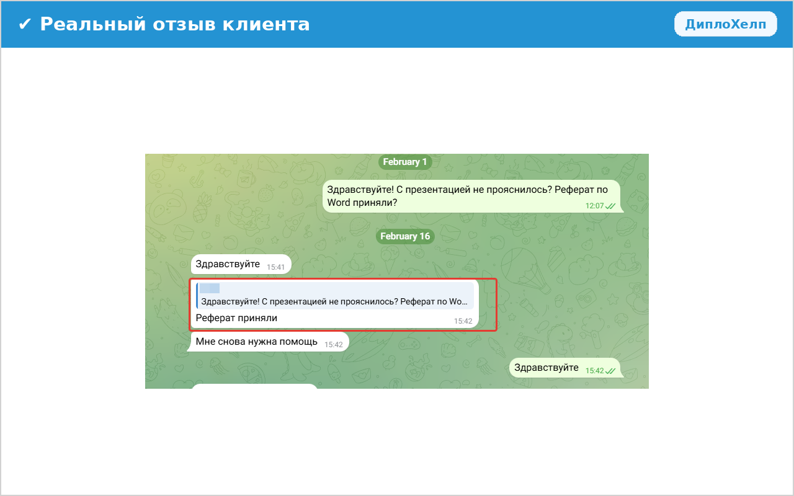Click the checkmark icon in the header
This screenshot has width=794, height=496.
click(25, 24)
